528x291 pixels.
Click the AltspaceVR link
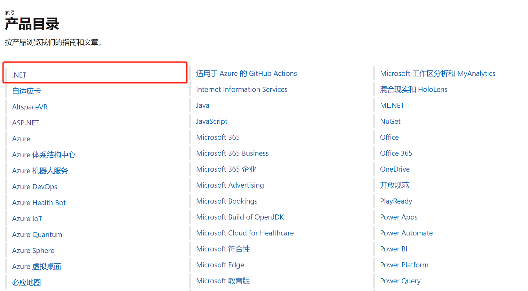[x=30, y=107]
